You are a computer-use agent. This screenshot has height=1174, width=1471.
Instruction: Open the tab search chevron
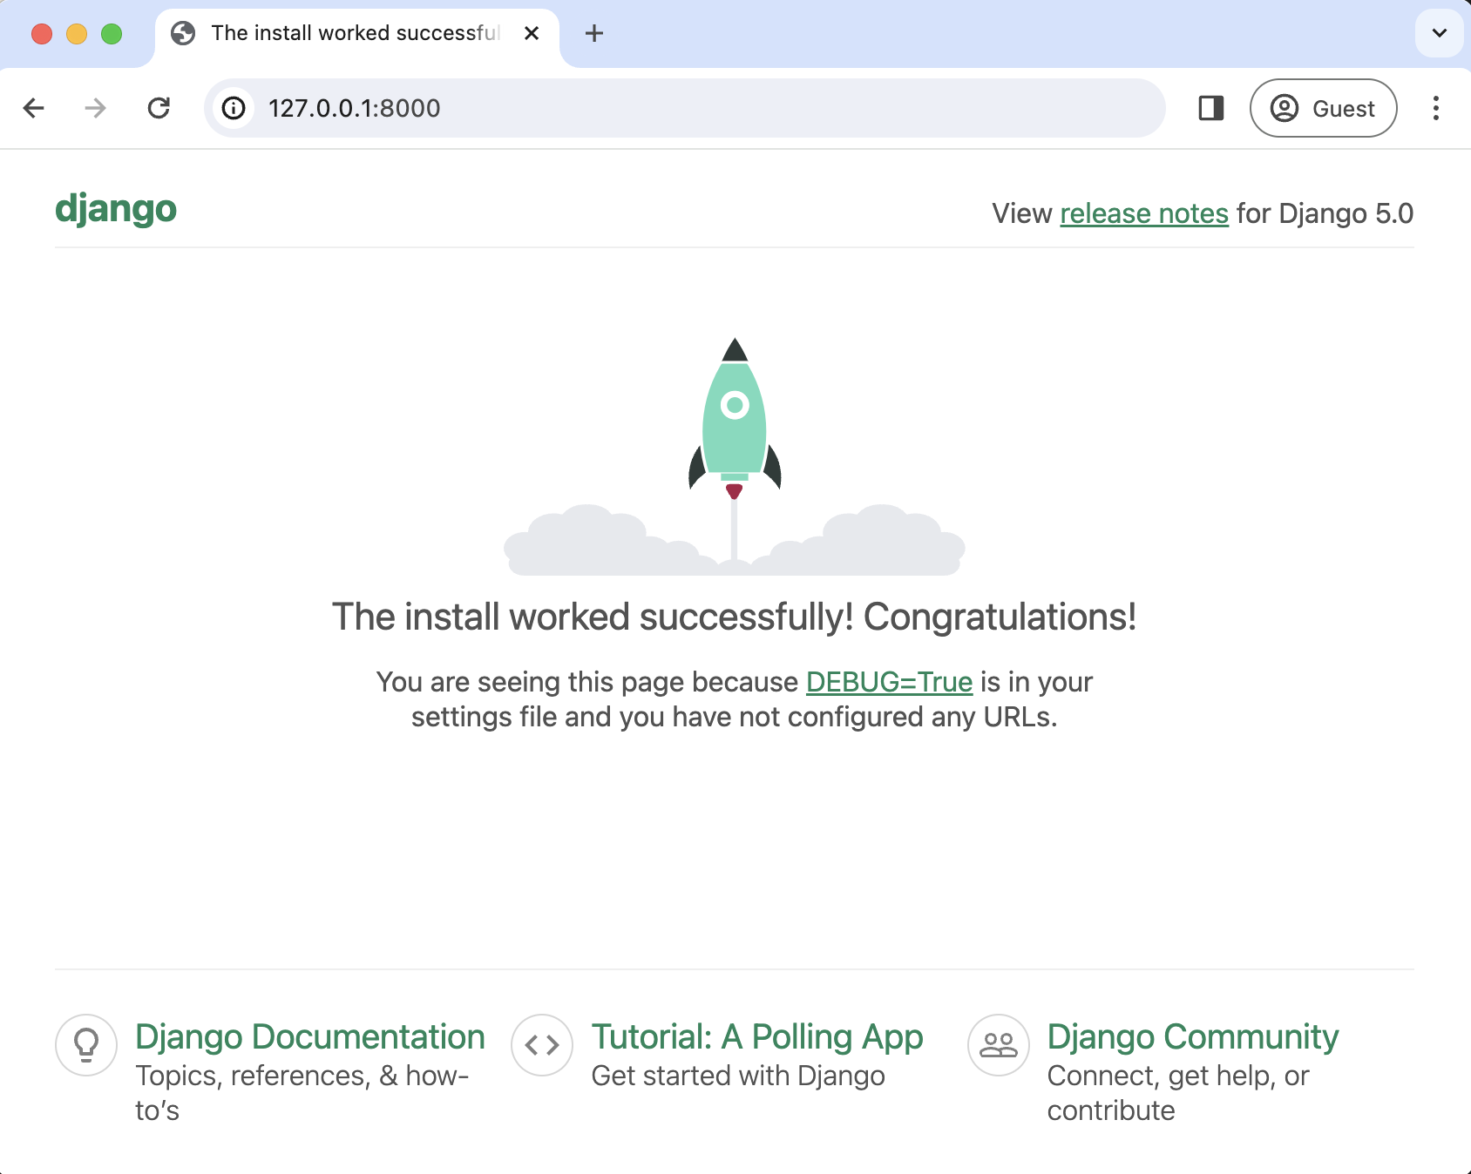tap(1440, 33)
